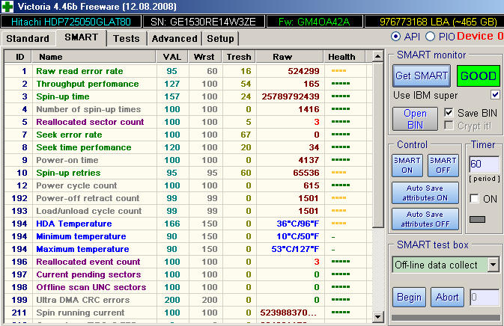Uncheck the Save BIN checkbox

coord(449,112)
